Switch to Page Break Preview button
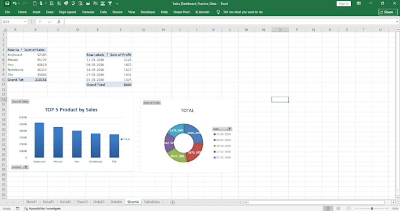 coord(348,209)
